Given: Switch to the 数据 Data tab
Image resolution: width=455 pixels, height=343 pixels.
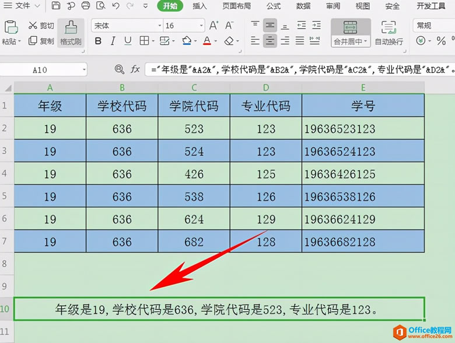Looking at the screenshot, I should (x=303, y=6).
